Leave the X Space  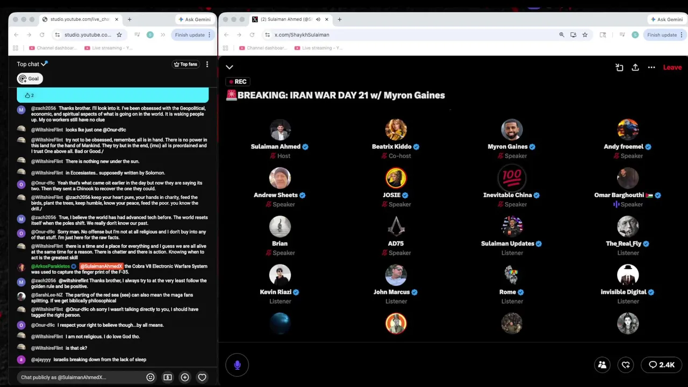(x=672, y=67)
